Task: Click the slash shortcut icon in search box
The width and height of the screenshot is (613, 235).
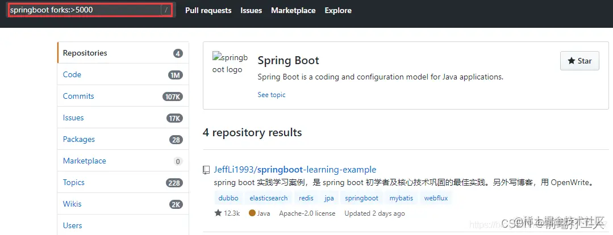Action: 166,11
